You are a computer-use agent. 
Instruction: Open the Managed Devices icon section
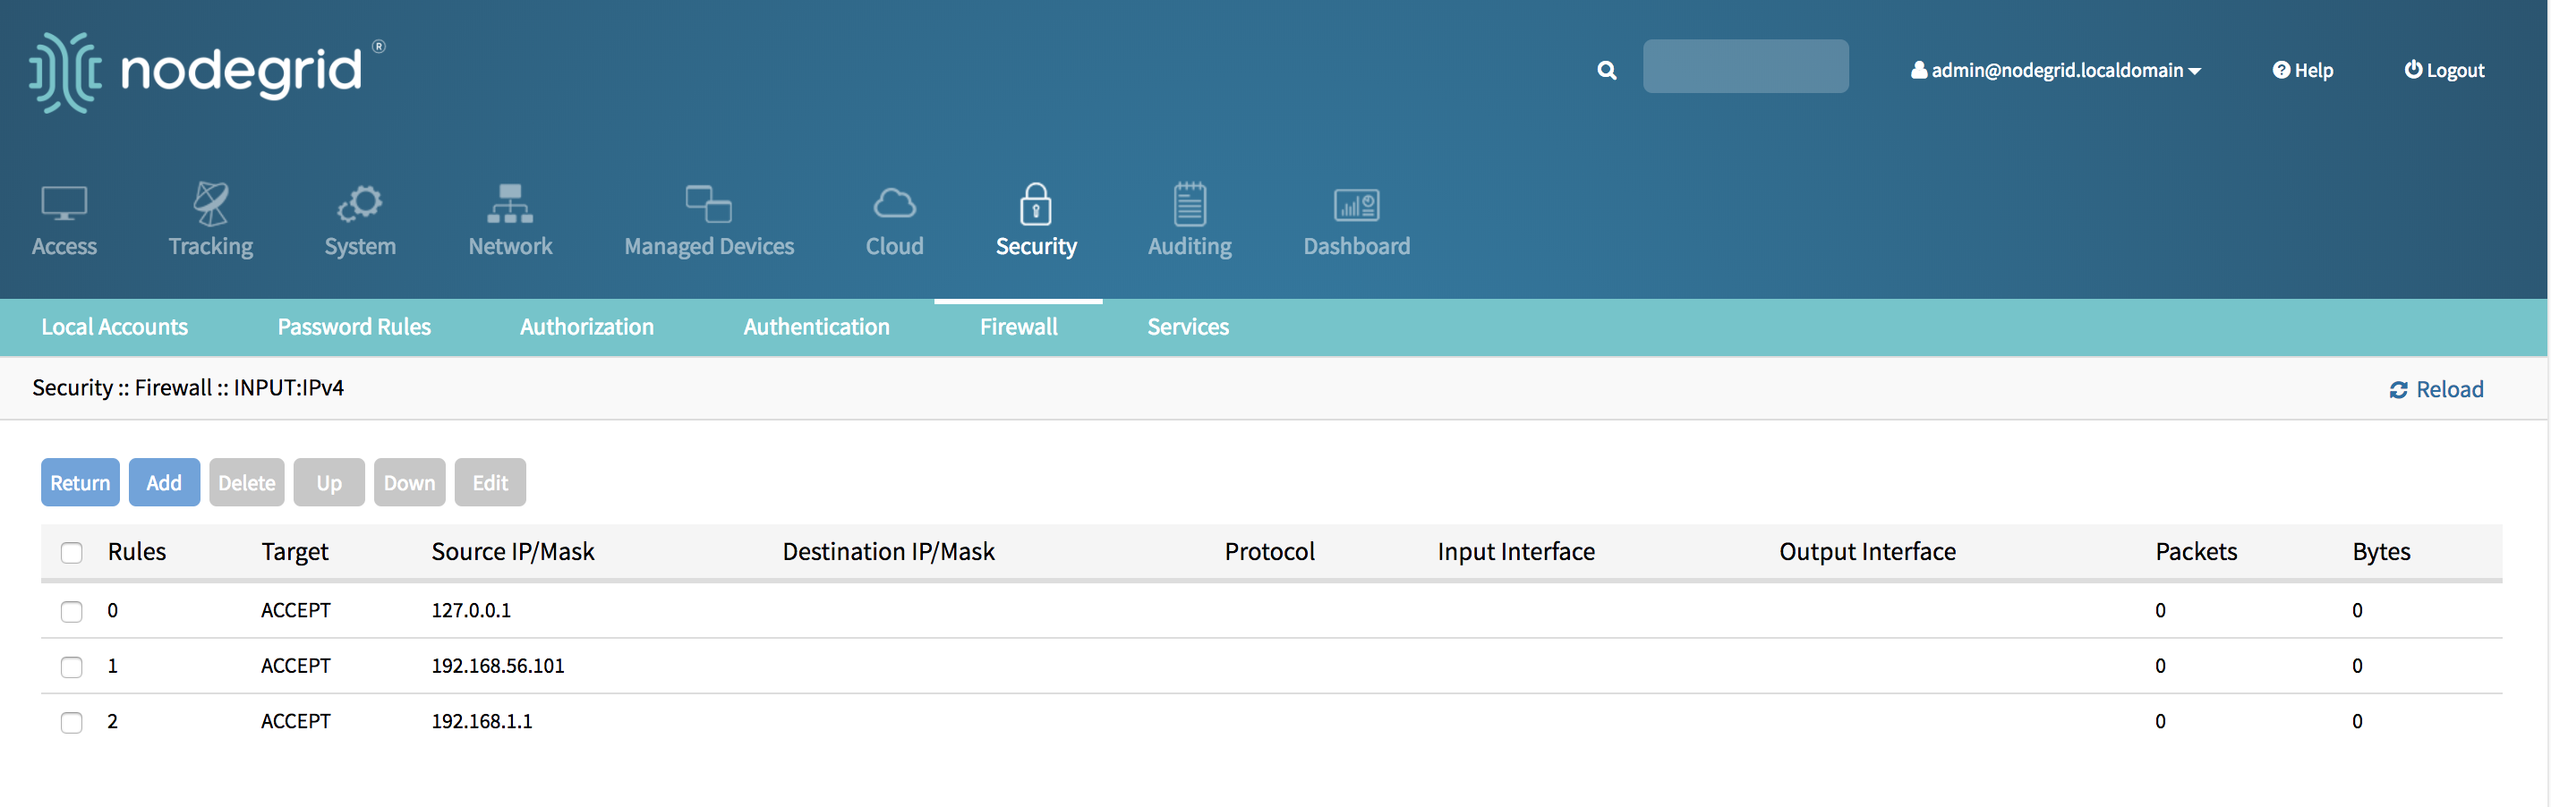coord(709,220)
